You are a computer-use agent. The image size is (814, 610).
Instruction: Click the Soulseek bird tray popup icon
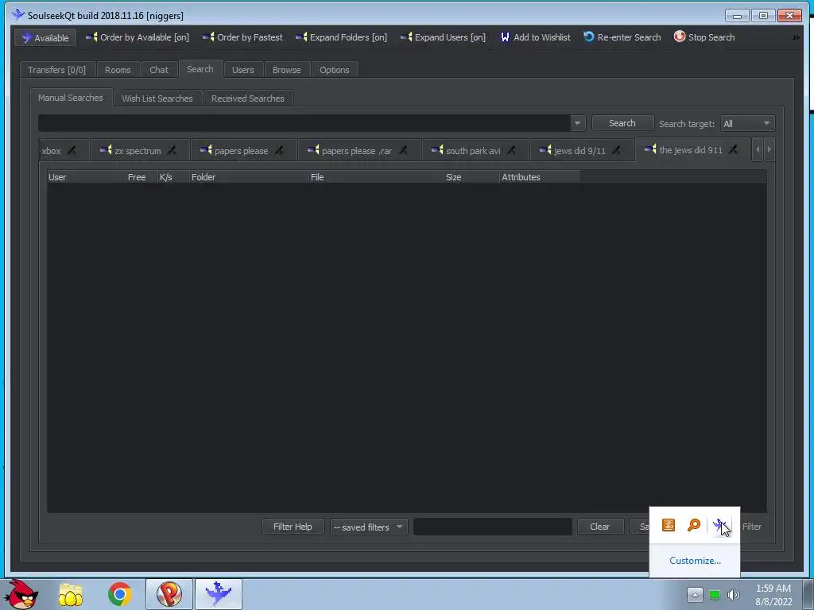[x=719, y=526]
